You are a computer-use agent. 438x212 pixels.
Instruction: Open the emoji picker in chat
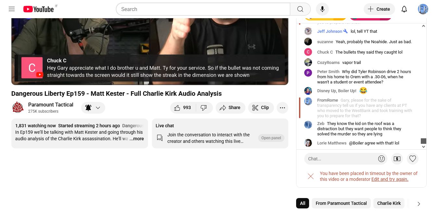[x=382, y=159]
